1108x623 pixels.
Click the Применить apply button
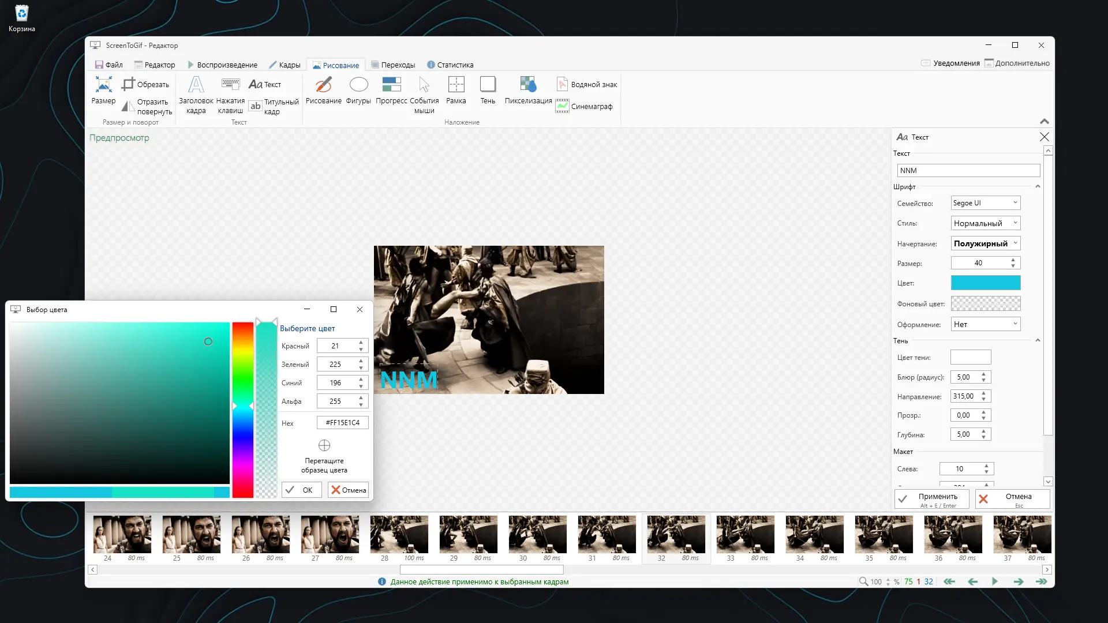931,499
